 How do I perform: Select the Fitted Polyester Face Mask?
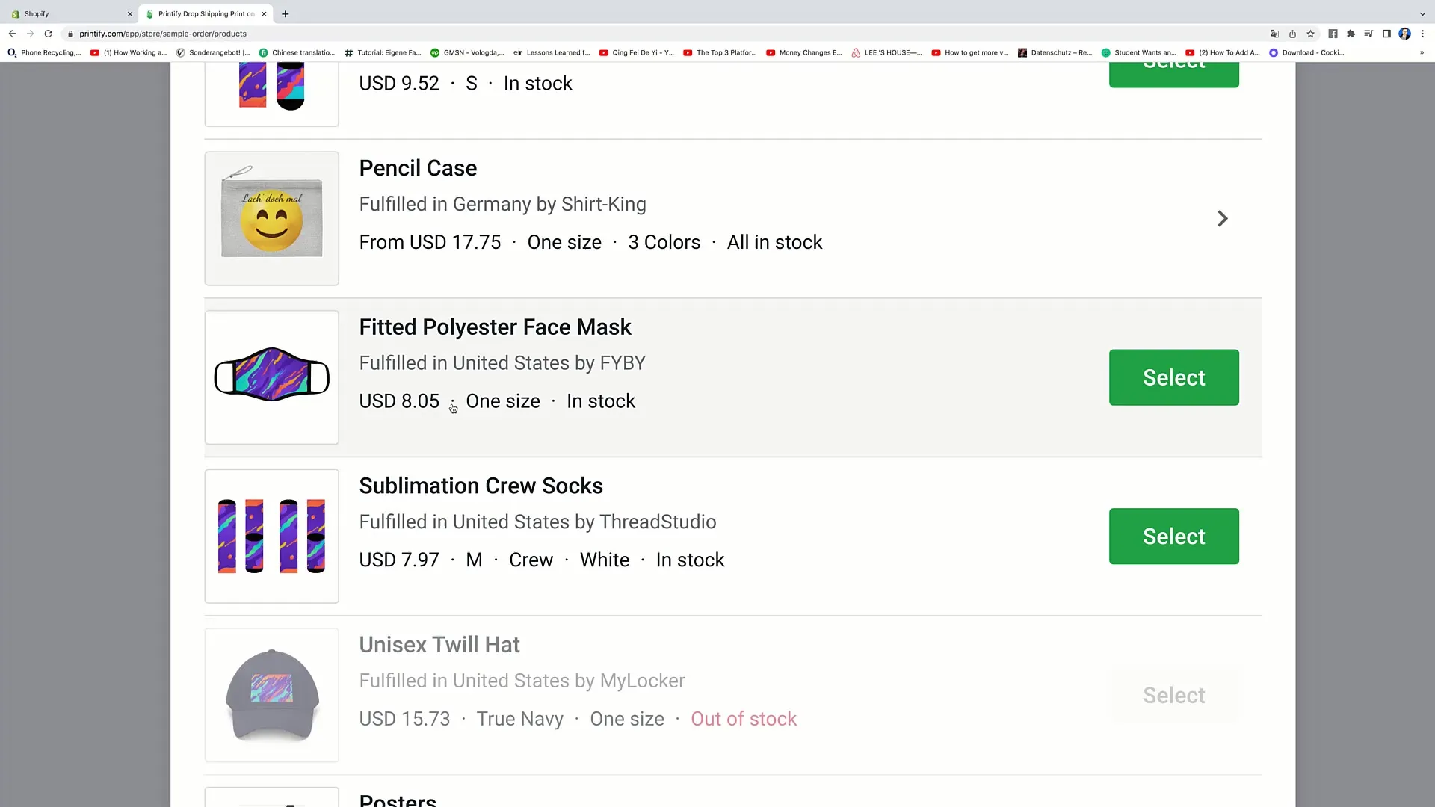click(1174, 377)
